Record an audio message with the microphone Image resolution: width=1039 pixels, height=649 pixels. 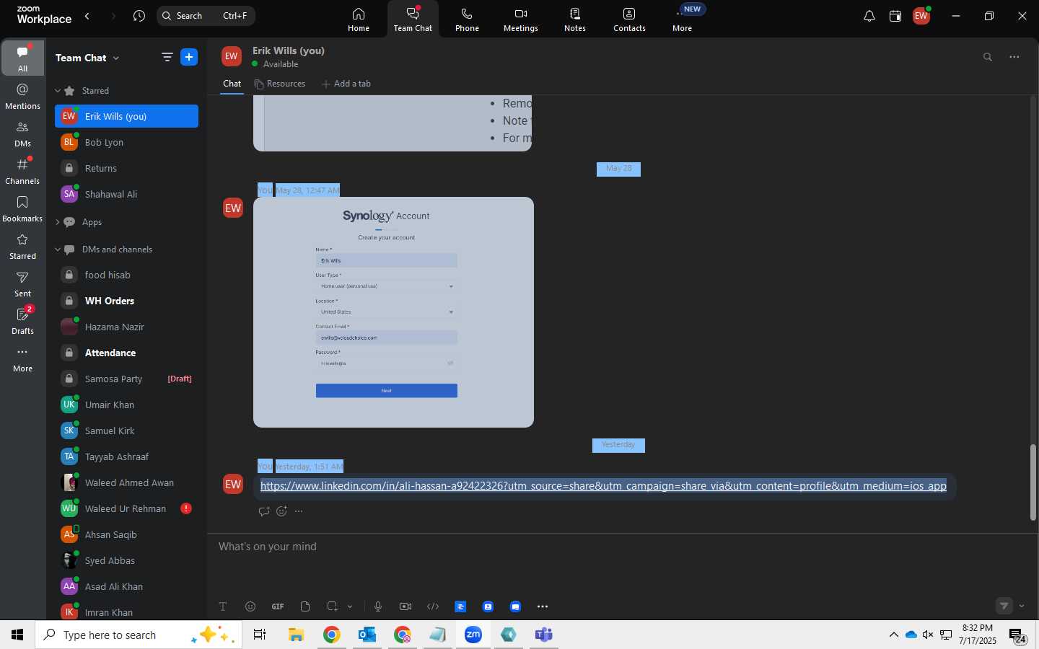click(x=378, y=606)
